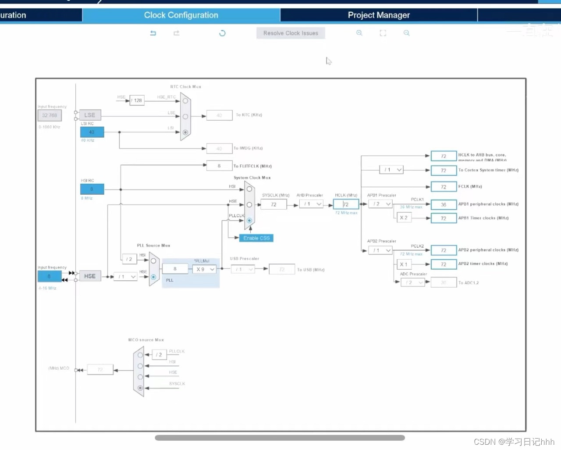
Task: Click the LSE block
Action: pyautogui.click(x=90, y=115)
